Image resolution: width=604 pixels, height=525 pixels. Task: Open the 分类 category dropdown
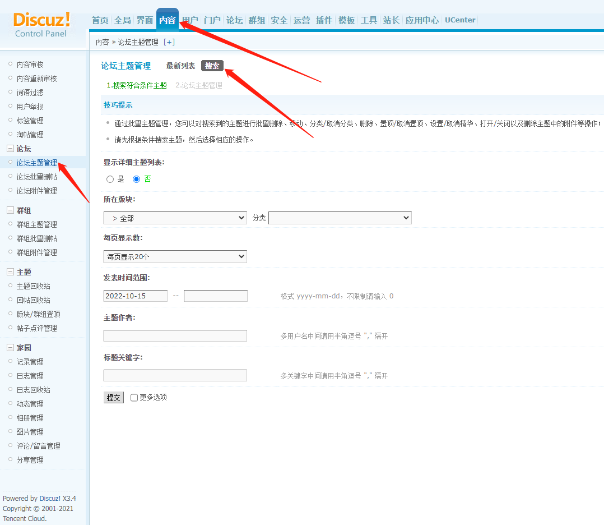point(340,218)
